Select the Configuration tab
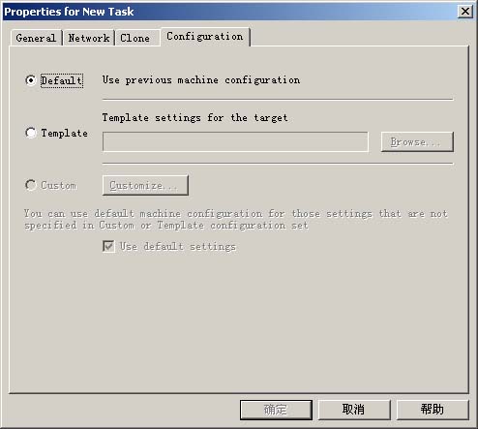Screen dimensions: 478x429 205,37
